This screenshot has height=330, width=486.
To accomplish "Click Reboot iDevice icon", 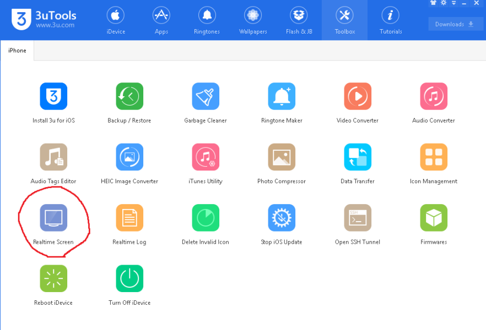I will (53, 278).
